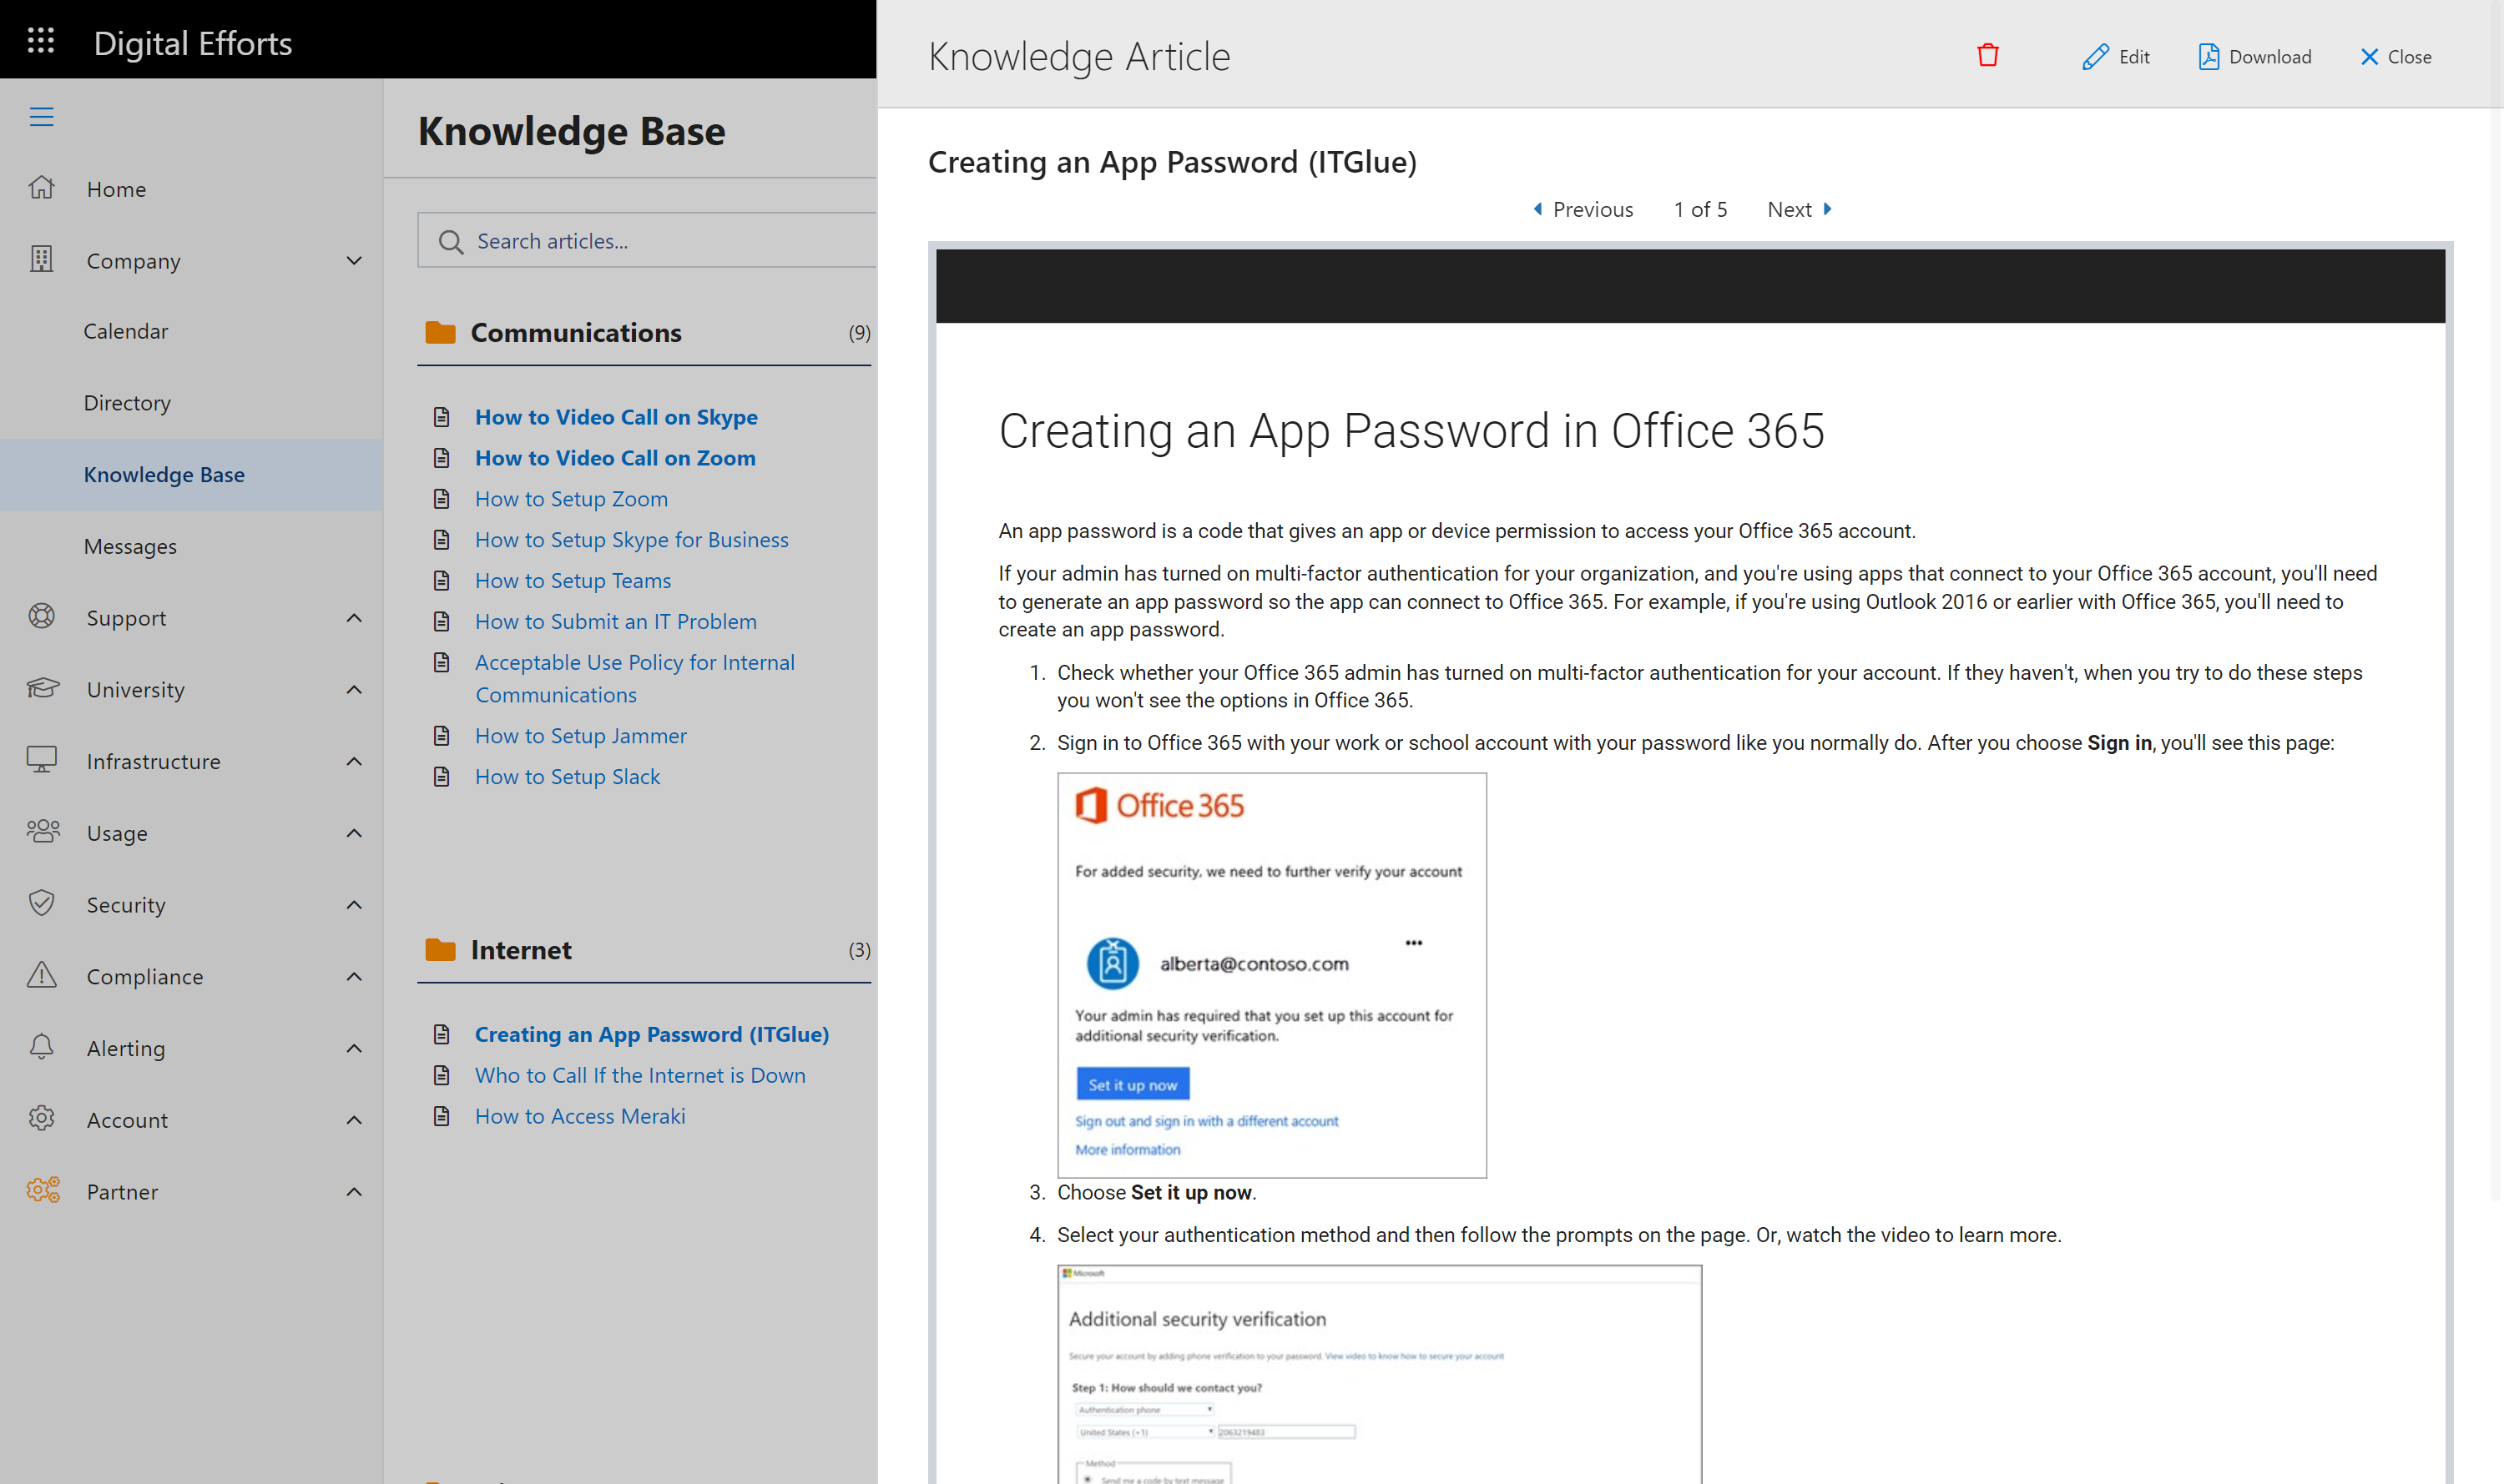This screenshot has height=1484, width=2504.
Task: Close the Knowledge Article panel
Action: tap(2395, 57)
